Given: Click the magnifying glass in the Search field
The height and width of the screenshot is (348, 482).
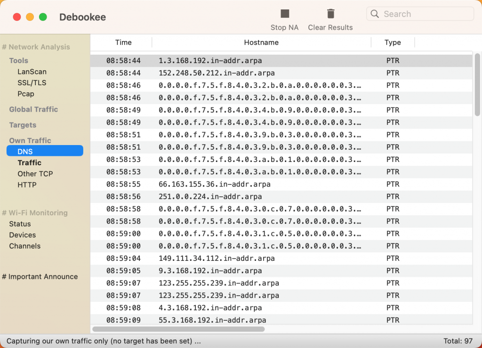Looking at the screenshot, I should tap(375, 14).
